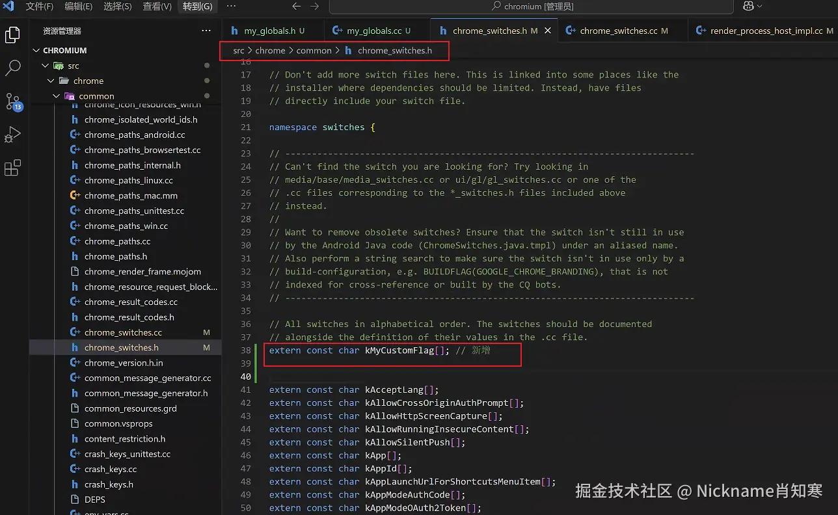Viewport: 838px width, 515px height.
Task: Open chrome_isolated_world_ids.h in explorer
Action: point(141,120)
